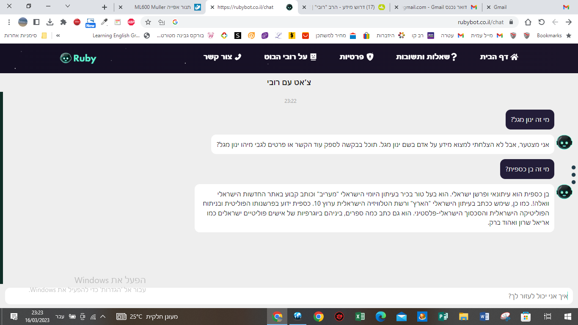Bookmark this page with the star icon
The height and width of the screenshot is (325, 578).
[x=148, y=22]
